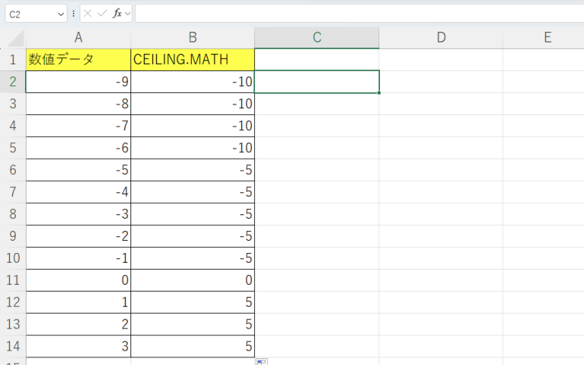584x365 pixels.
Task: Click the Select All corner triangle
Action: point(17,39)
